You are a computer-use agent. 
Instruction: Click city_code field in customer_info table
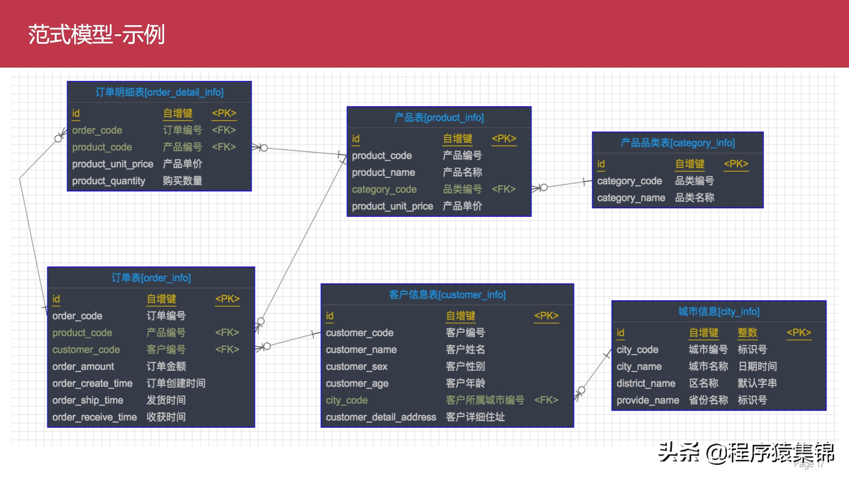[x=347, y=400]
